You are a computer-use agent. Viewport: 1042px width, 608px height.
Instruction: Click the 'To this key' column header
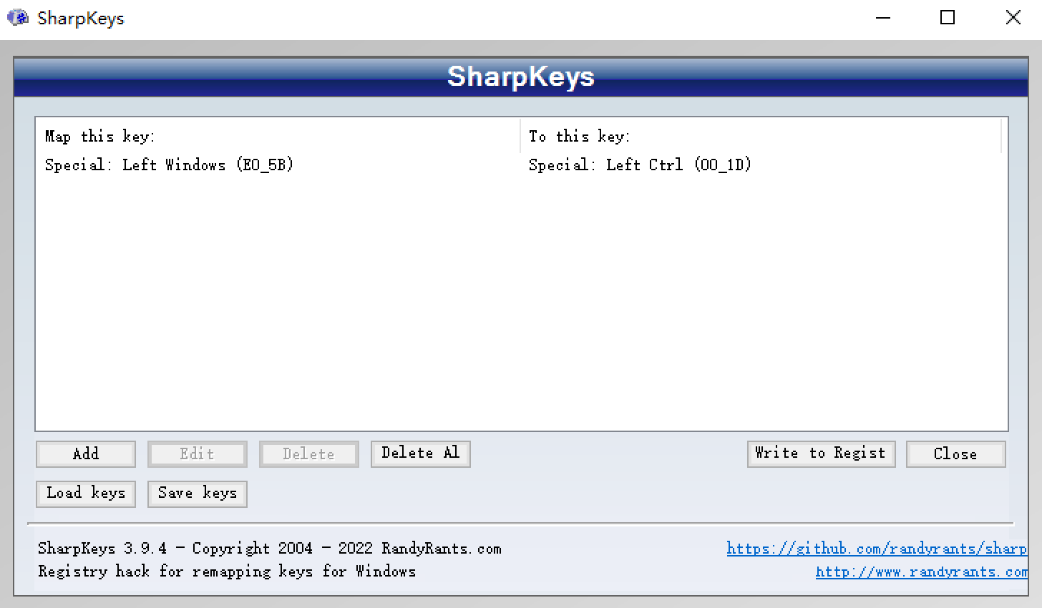click(578, 136)
